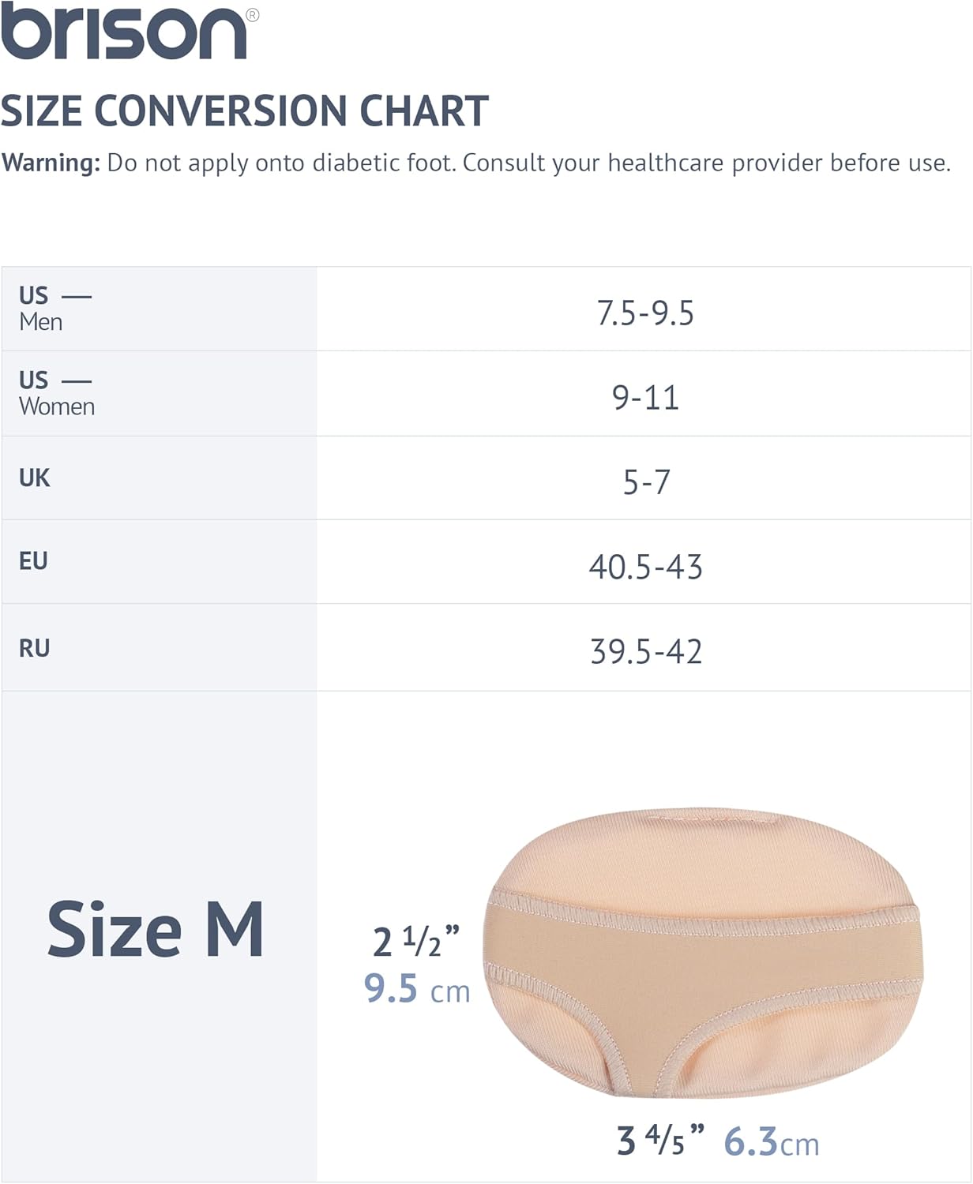Click the 9.5 cm measurement text
This screenshot has width=973, height=1184.
tap(417, 988)
